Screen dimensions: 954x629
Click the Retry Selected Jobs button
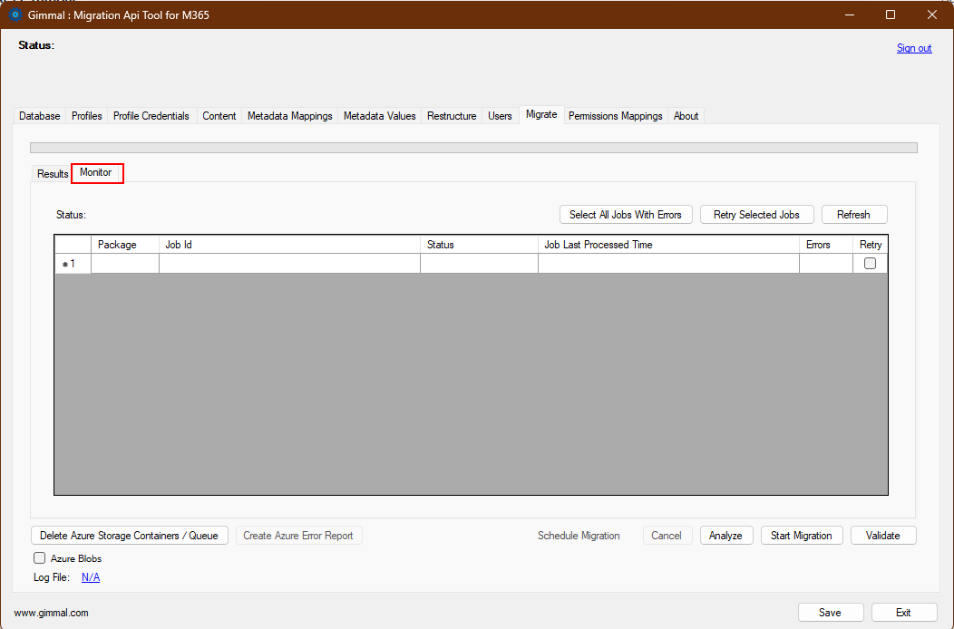click(756, 214)
